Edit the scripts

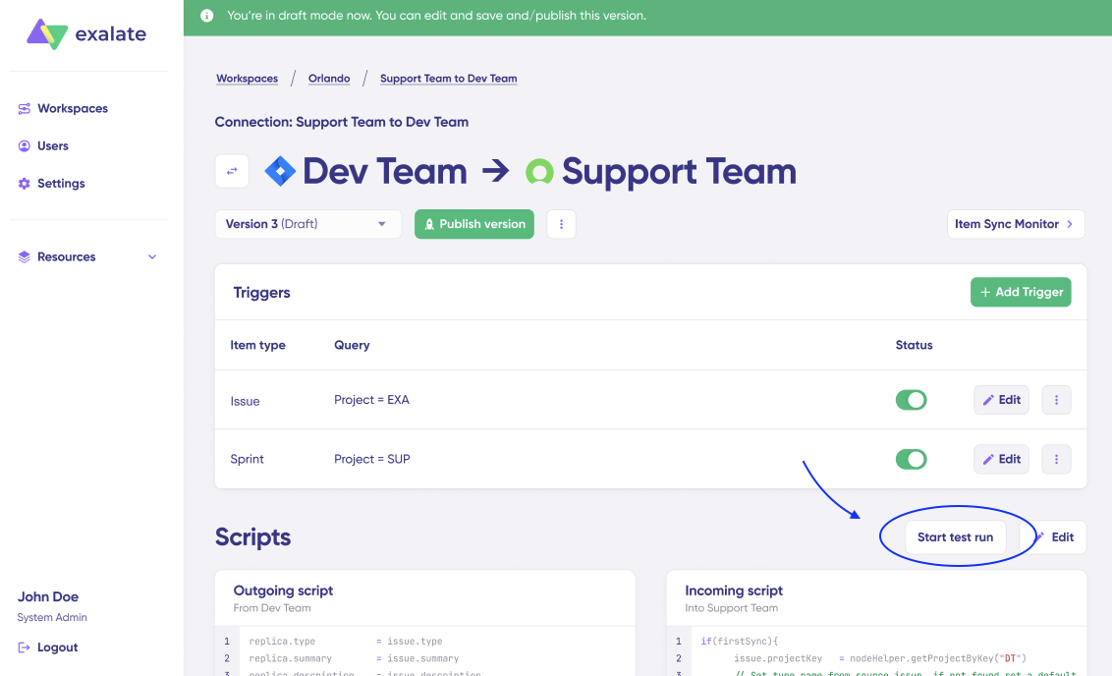coord(1053,537)
